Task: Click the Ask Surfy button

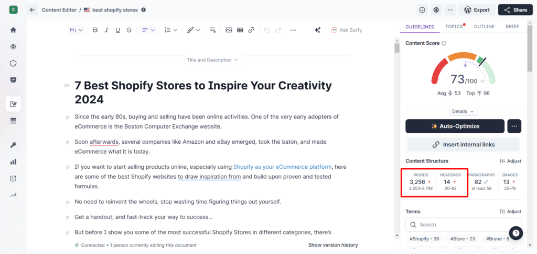Action: [347, 30]
